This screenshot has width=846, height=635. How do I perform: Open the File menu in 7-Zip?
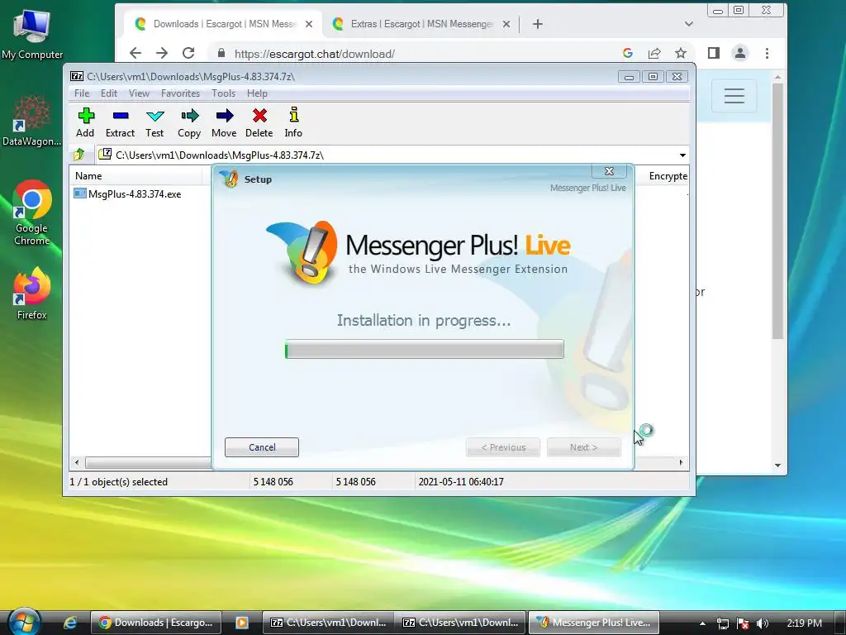82,93
